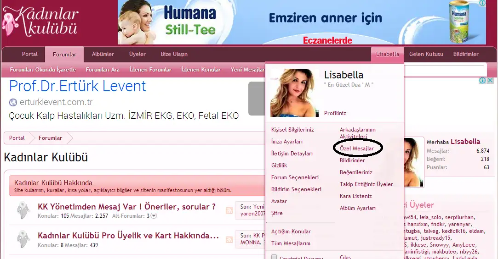Collapse the Lisabella account dropdown menu
This screenshot has width=498, height=259.
tap(387, 54)
